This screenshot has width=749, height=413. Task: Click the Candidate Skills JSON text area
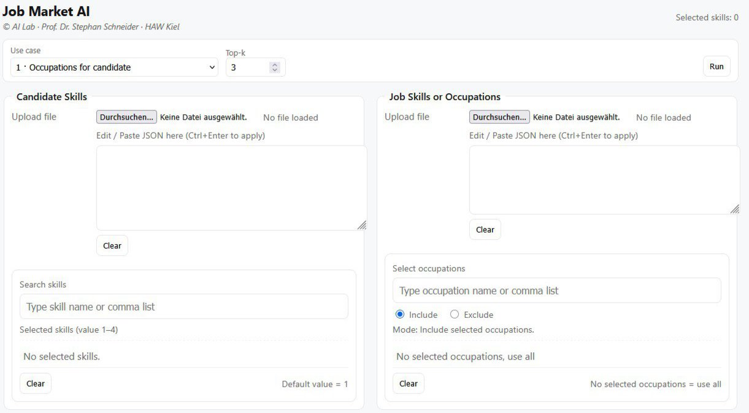231,188
